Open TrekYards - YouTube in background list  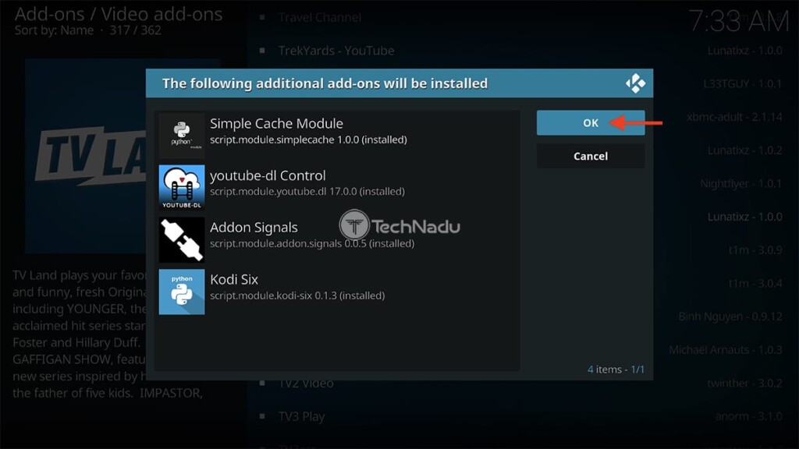(336, 51)
